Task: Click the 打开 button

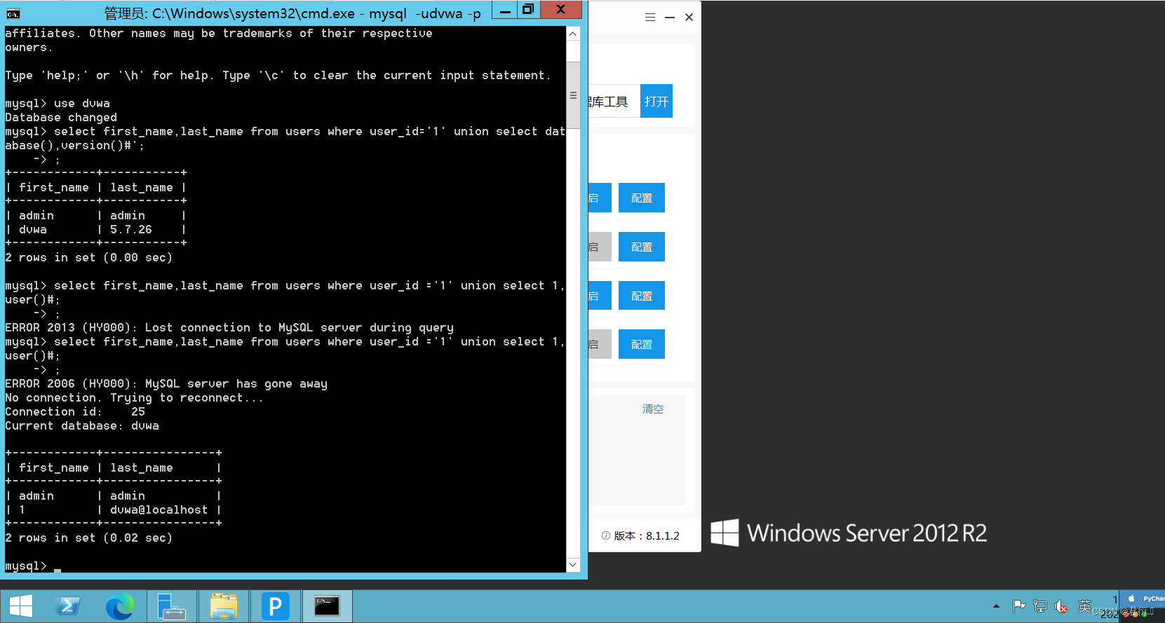Action: click(x=656, y=102)
